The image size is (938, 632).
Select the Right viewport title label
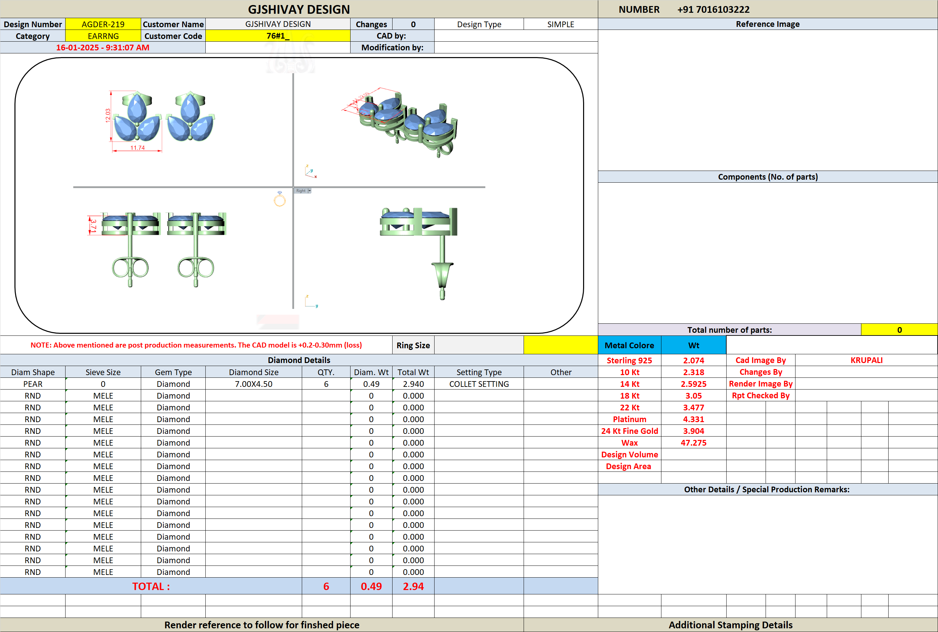coord(301,191)
